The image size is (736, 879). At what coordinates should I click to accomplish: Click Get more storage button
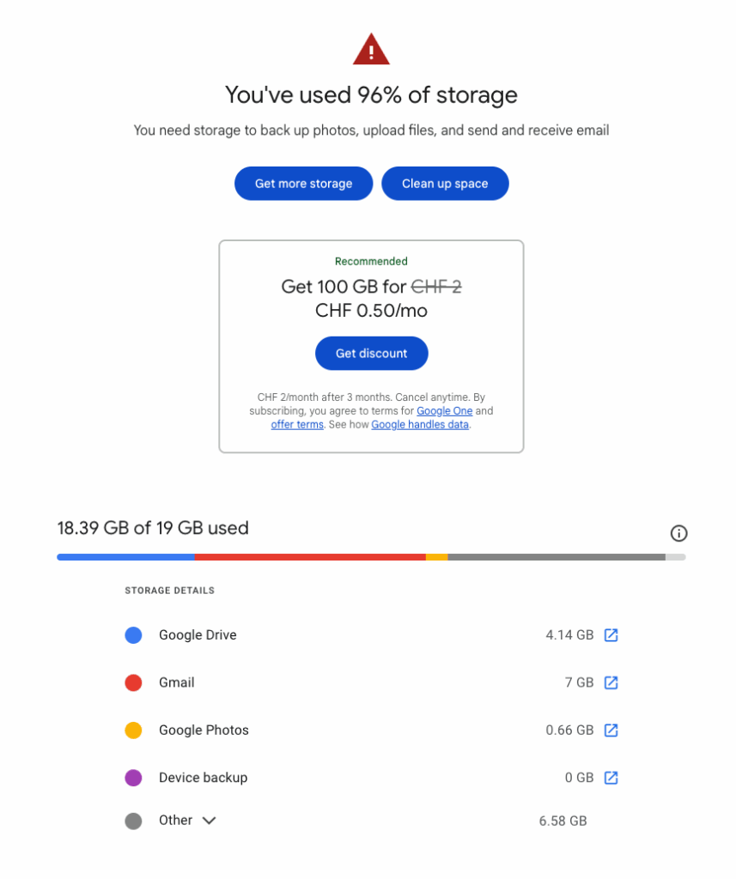(x=303, y=184)
